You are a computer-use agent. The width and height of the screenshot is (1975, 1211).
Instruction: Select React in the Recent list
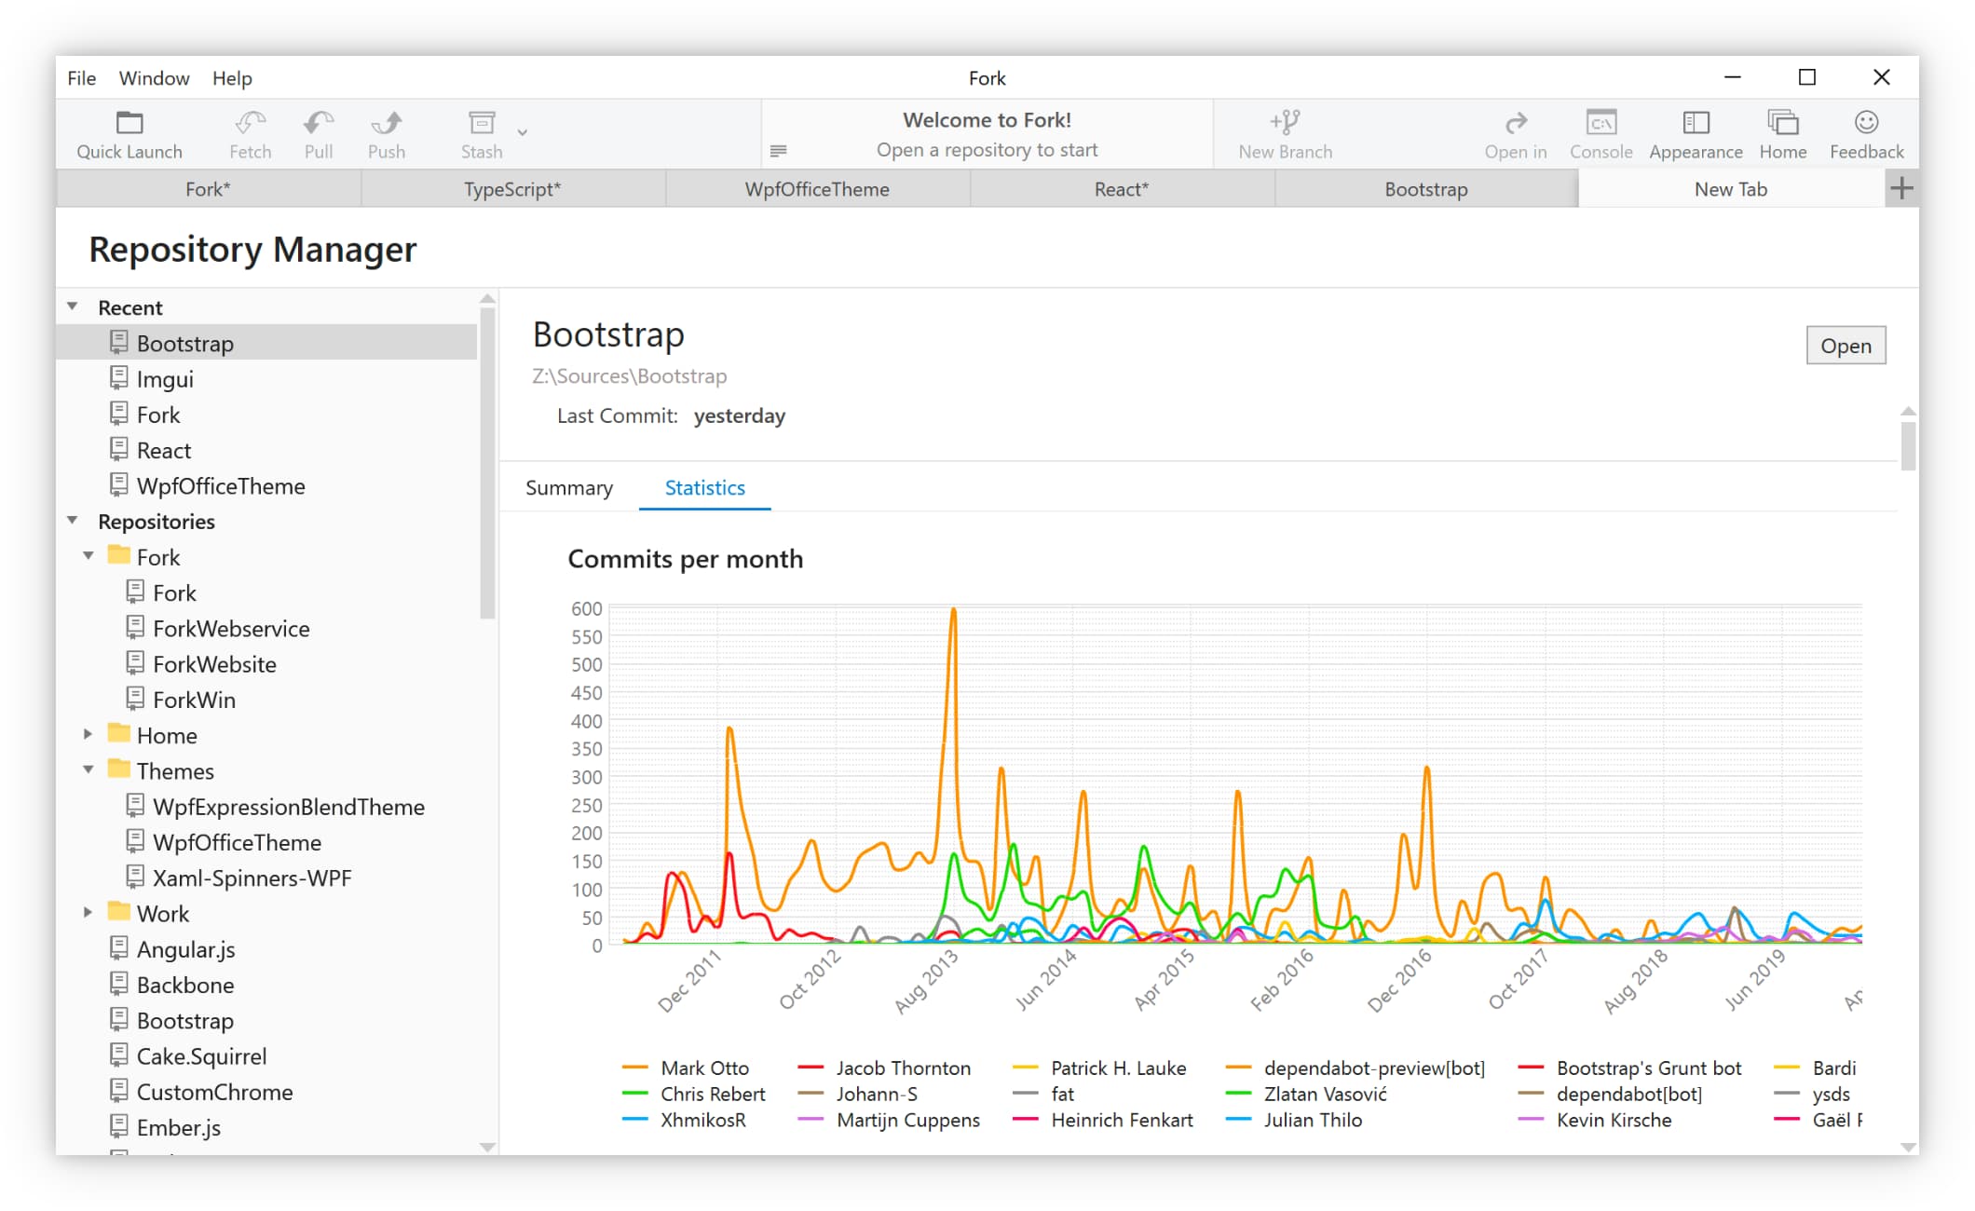[x=267, y=450]
